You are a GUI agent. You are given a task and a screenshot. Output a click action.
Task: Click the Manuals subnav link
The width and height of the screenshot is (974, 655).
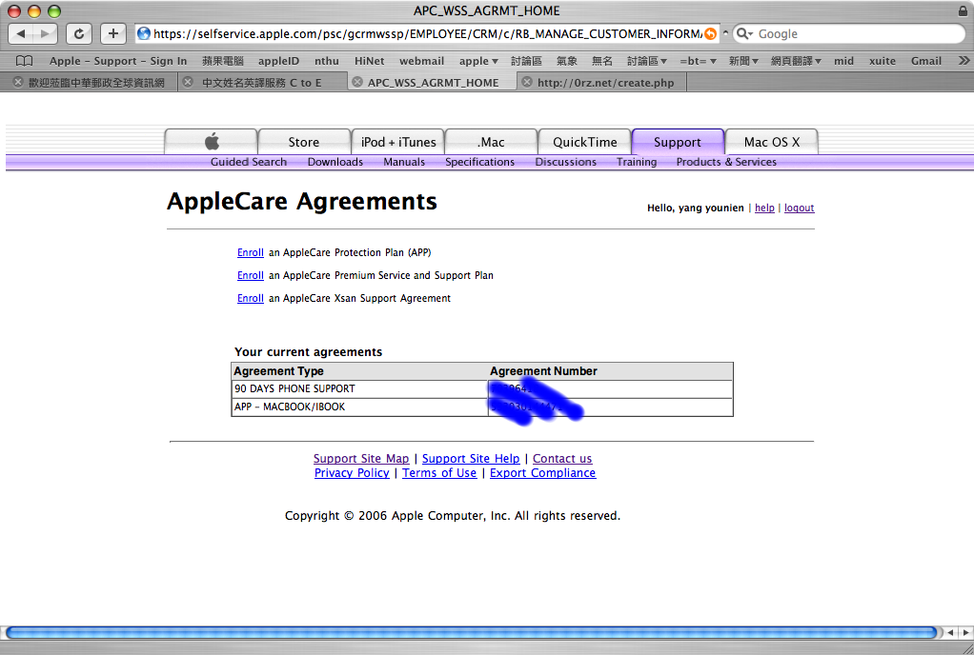coord(404,162)
